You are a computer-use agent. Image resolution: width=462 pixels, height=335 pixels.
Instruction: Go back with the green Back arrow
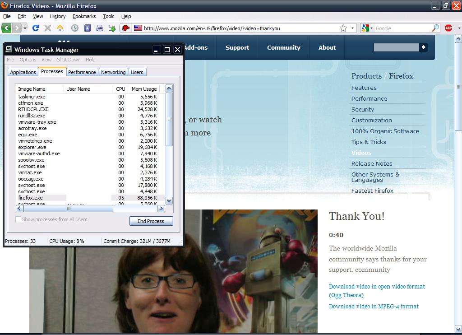[6, 28]
